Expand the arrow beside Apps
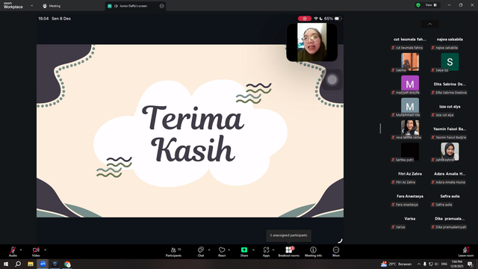478x269 pixels. click(273, 250)
